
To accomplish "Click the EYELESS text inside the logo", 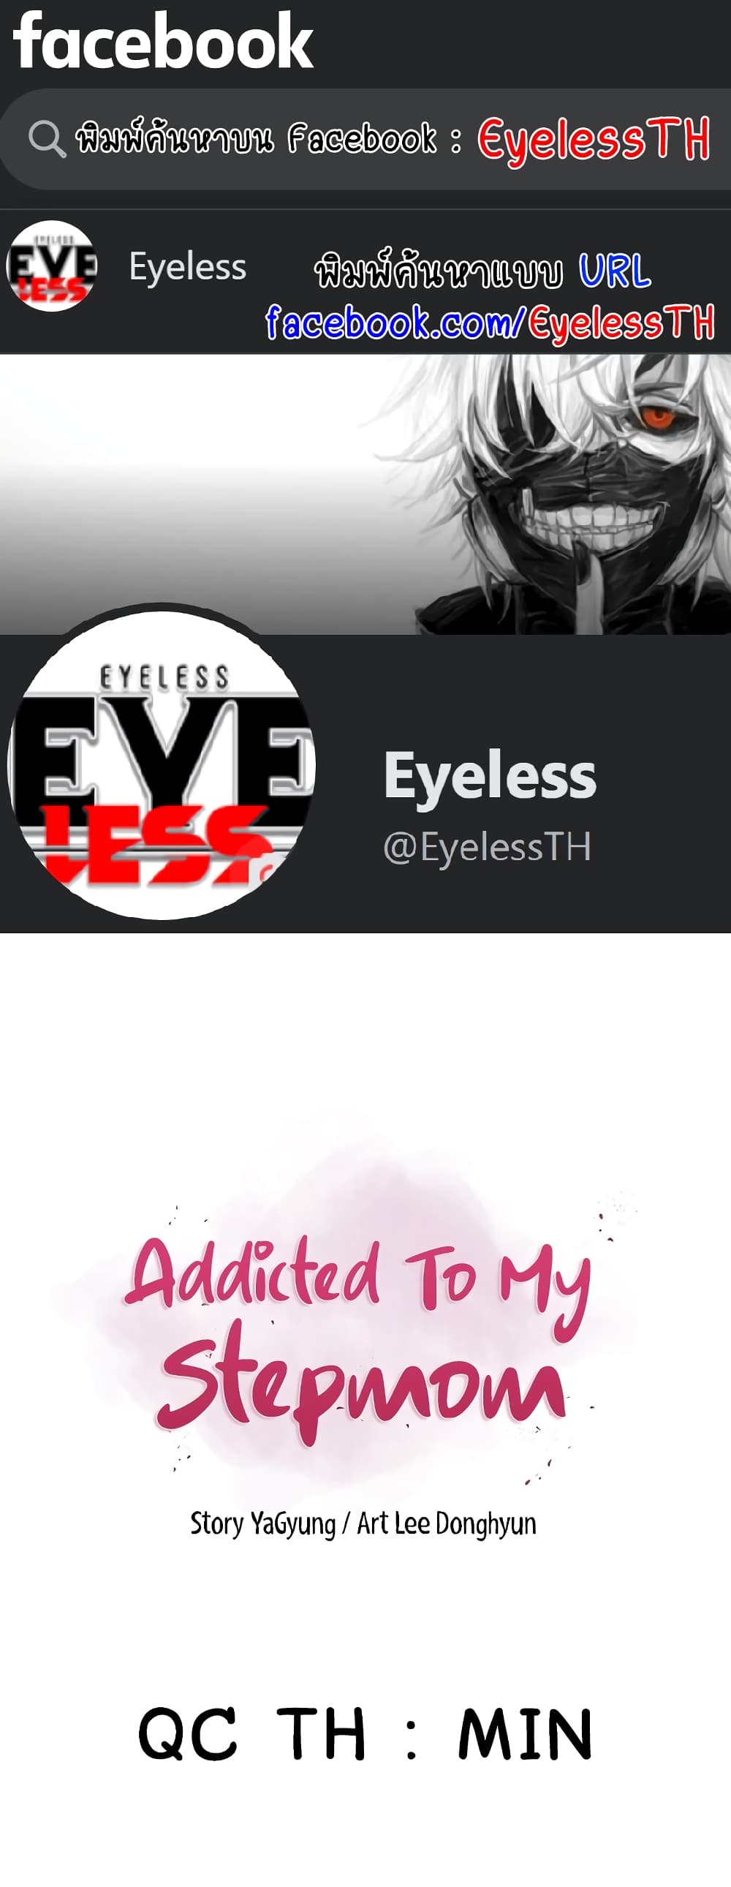I will pos(163,677).
